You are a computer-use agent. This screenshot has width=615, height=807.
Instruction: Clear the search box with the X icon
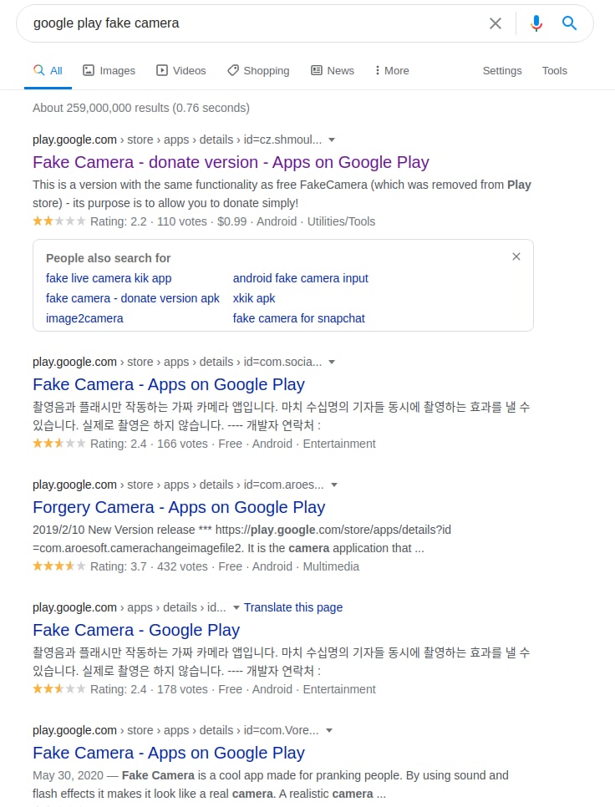[x=495, y=23]
